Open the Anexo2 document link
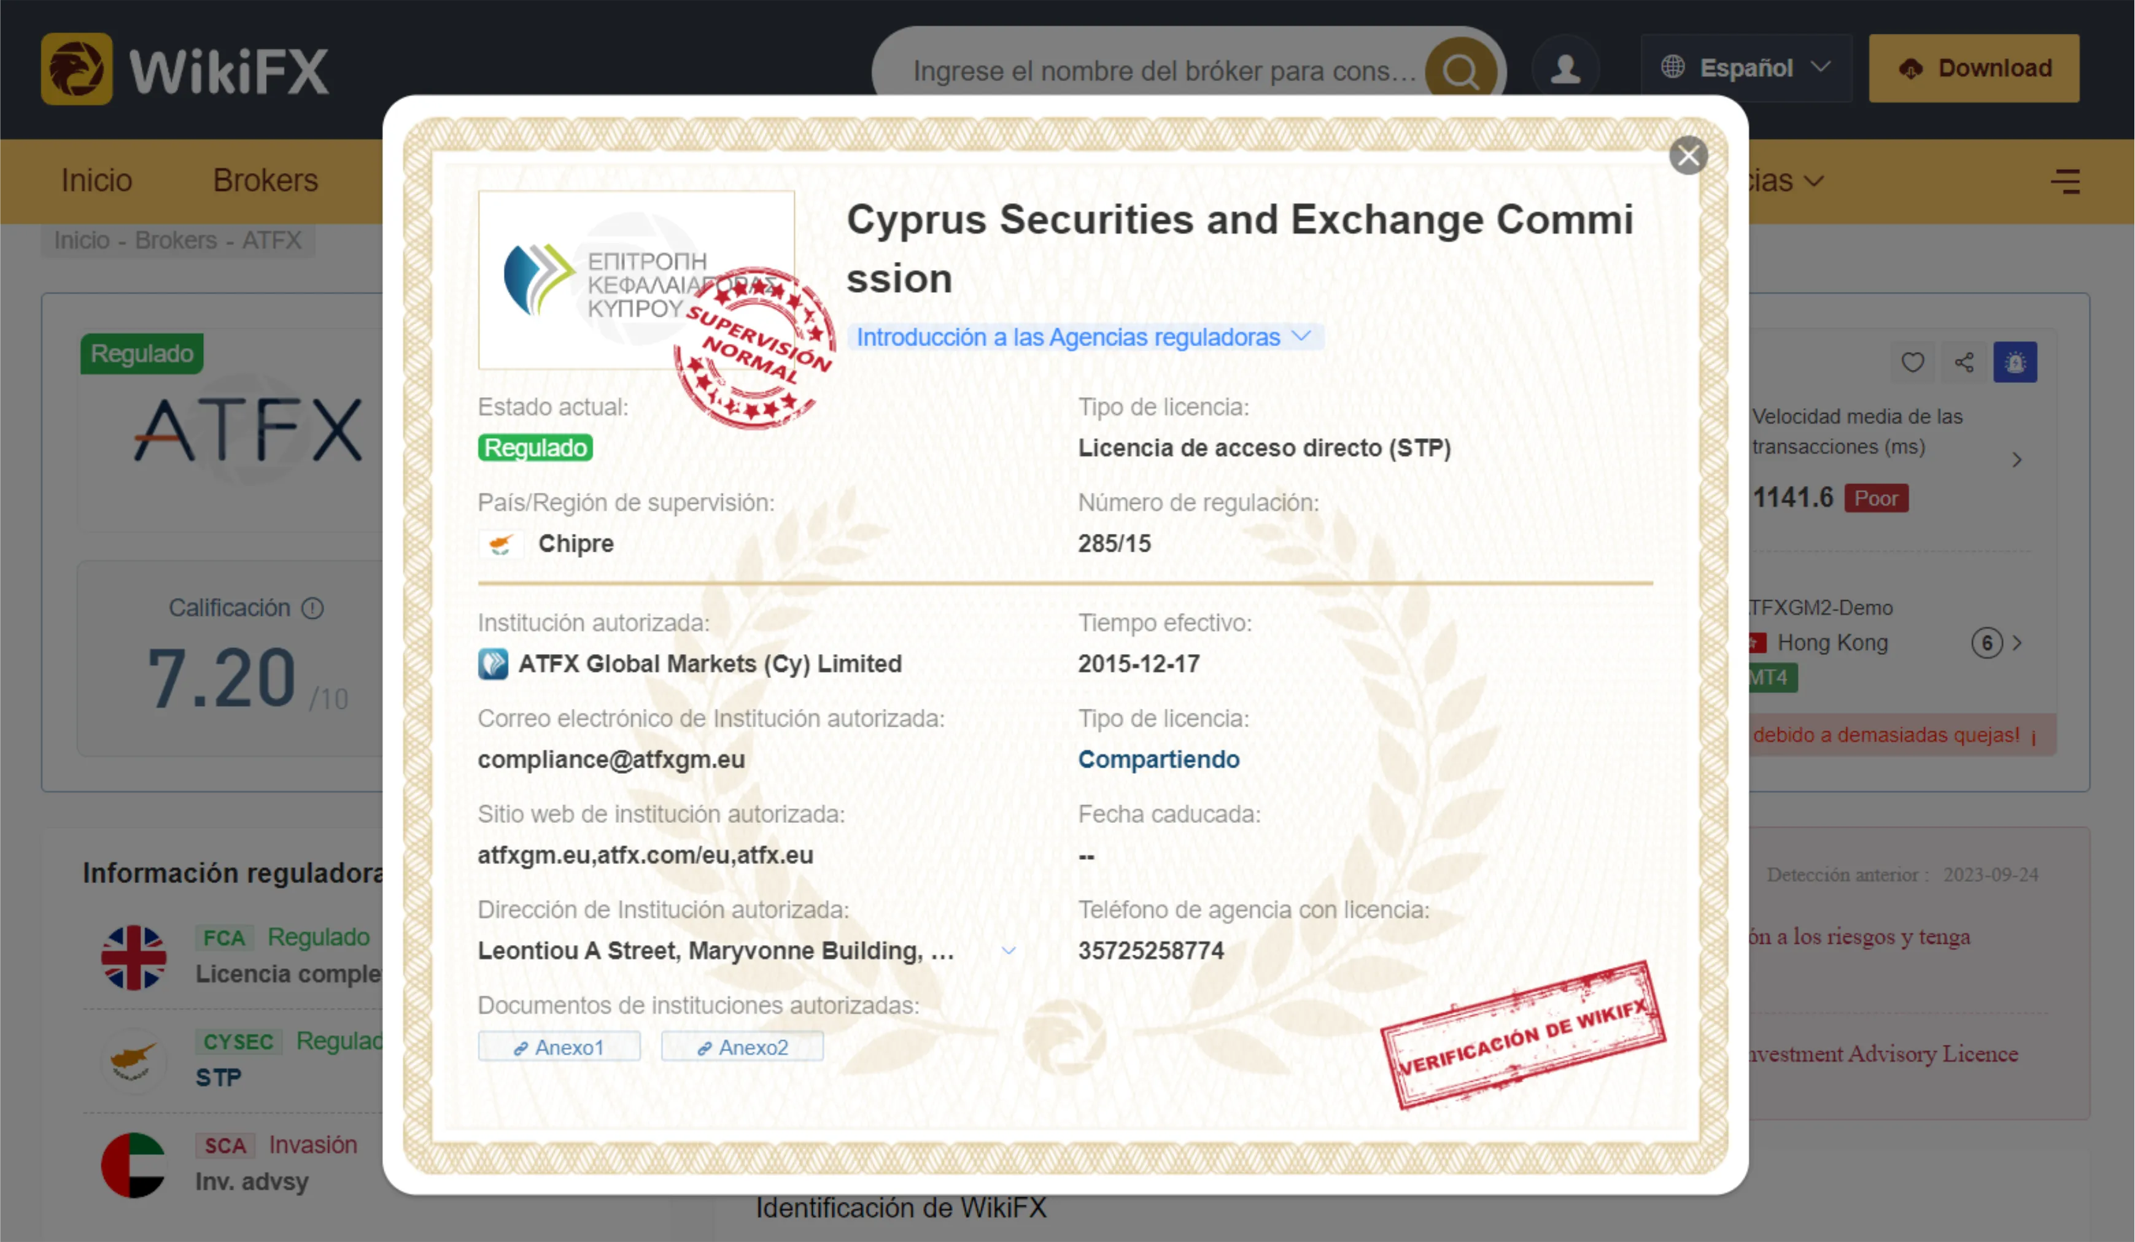Viewport: 2135px width, 1242px height. point(742,1047)
